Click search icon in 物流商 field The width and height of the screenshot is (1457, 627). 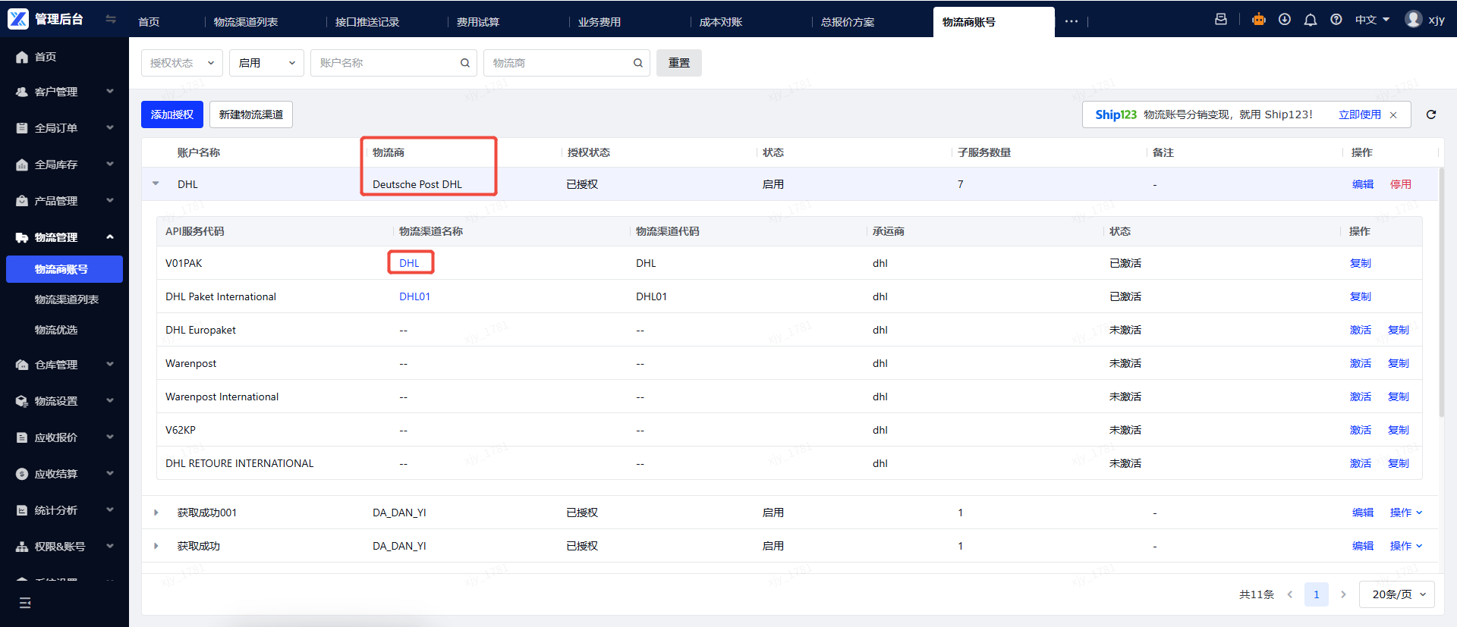click(x=638, y=63)
